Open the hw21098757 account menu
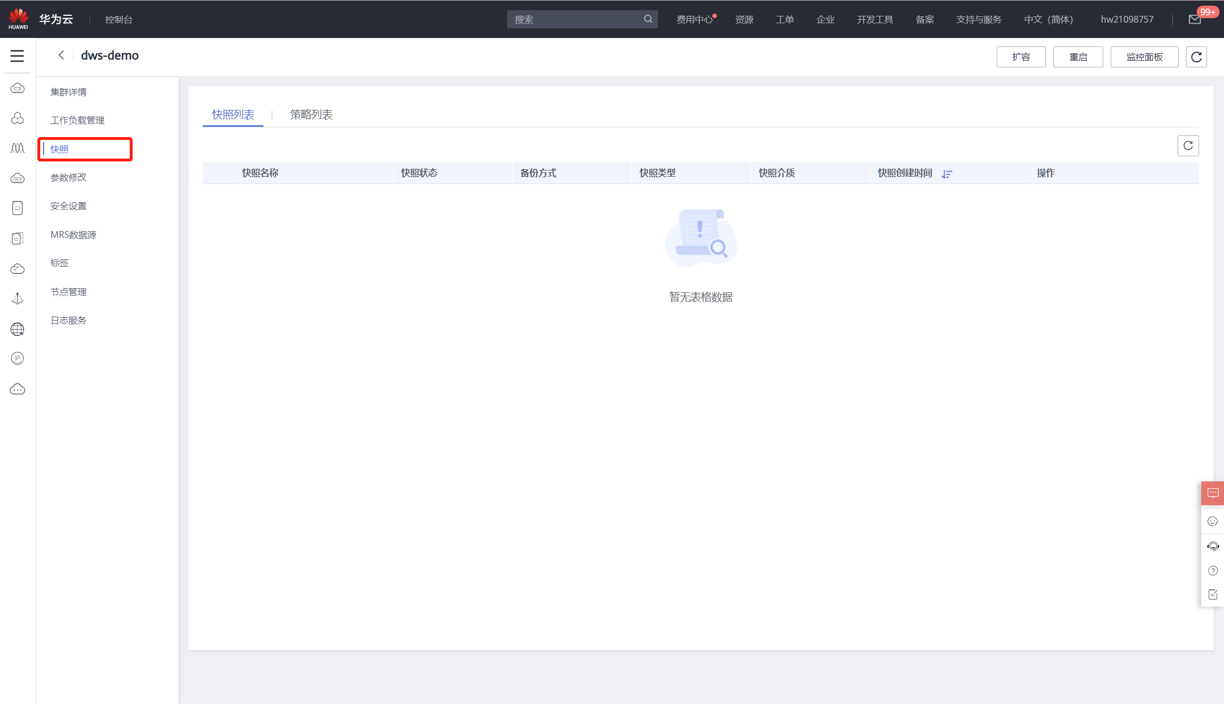Image resolution: width=1224 pixels, height=704 pixels. pyautogui.click(x=1127, y=20)
